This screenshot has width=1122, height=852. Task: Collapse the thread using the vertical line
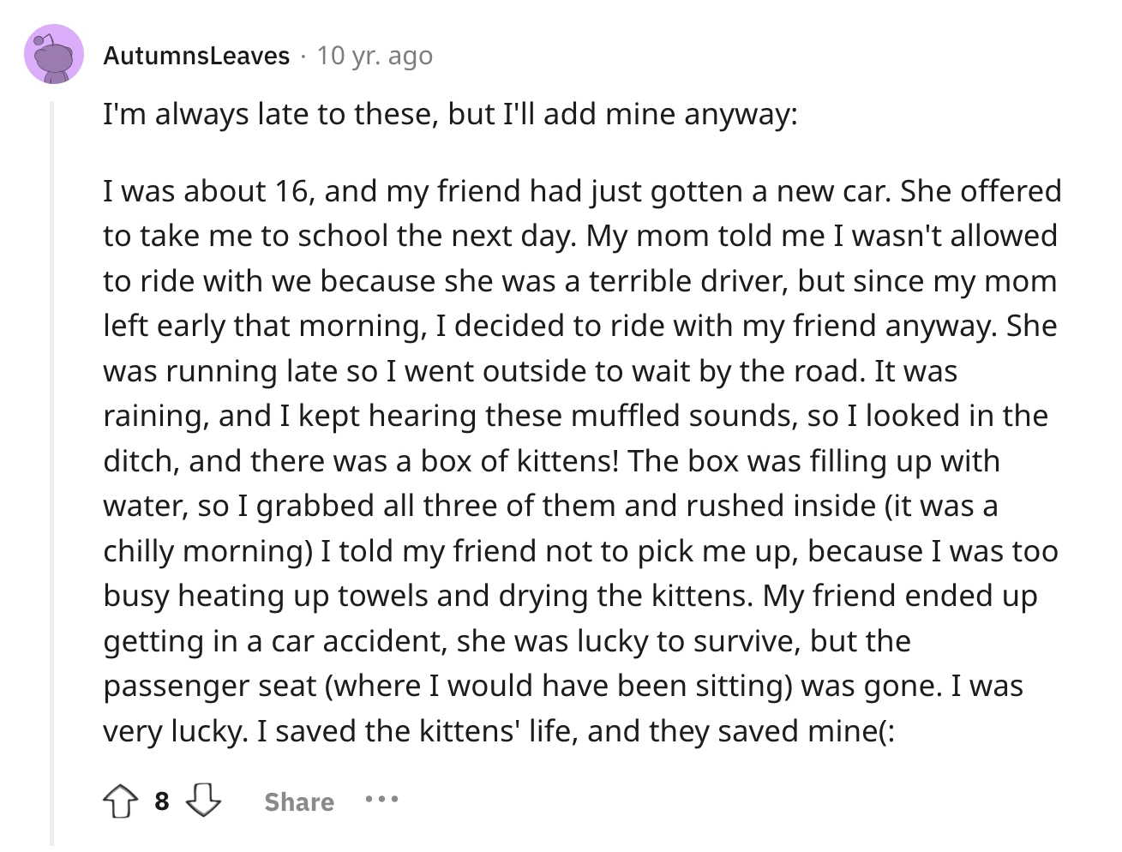52,471
